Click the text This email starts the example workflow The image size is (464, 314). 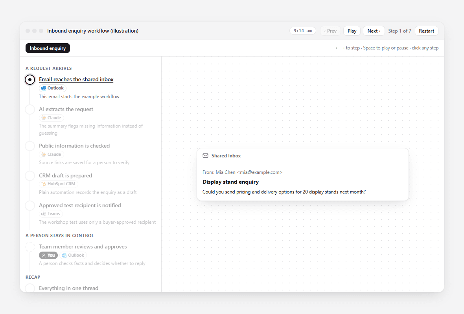(79, 97)
